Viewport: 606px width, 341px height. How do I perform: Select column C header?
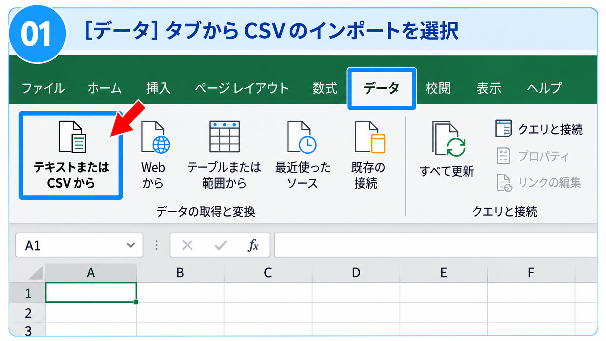(x=268, y=273)
